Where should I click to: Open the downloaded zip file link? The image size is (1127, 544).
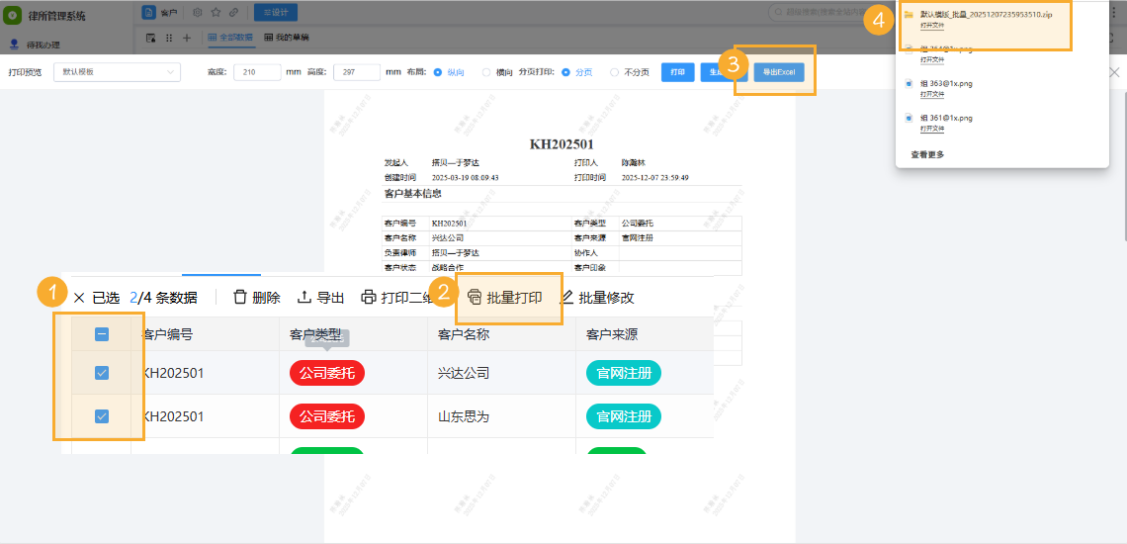(932, 25)
